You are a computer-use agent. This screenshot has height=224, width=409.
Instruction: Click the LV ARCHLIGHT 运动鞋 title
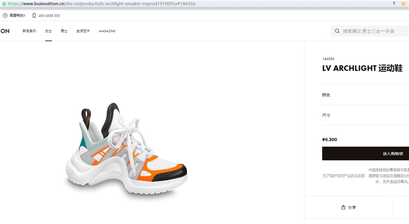(362, 68)
